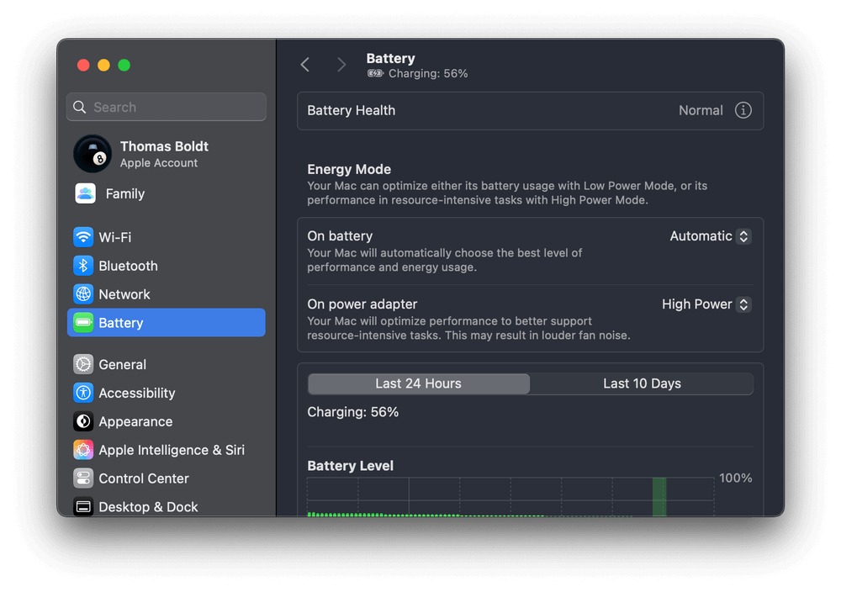Click the Bluetooth icon in sidebar
Viewport: 841px width, 592px height.
coord(83,266)
